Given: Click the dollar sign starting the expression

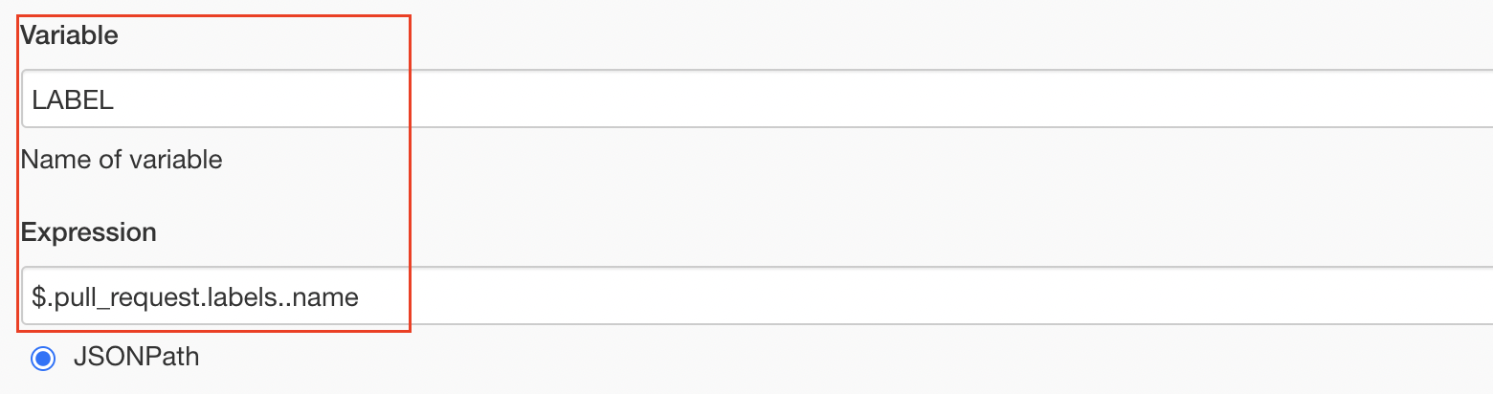Looking at the screenshot, I should pos(38,297).
